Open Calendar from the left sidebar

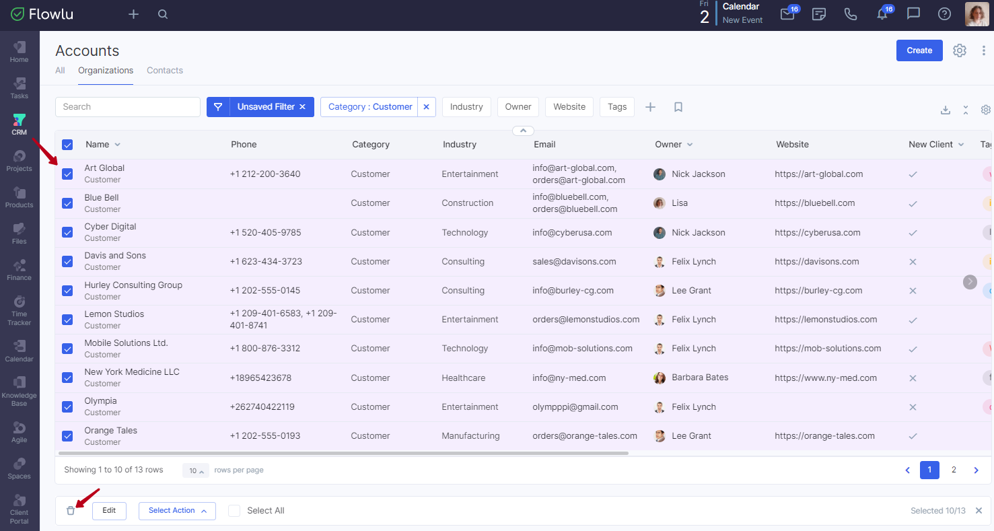pos(20,351)
